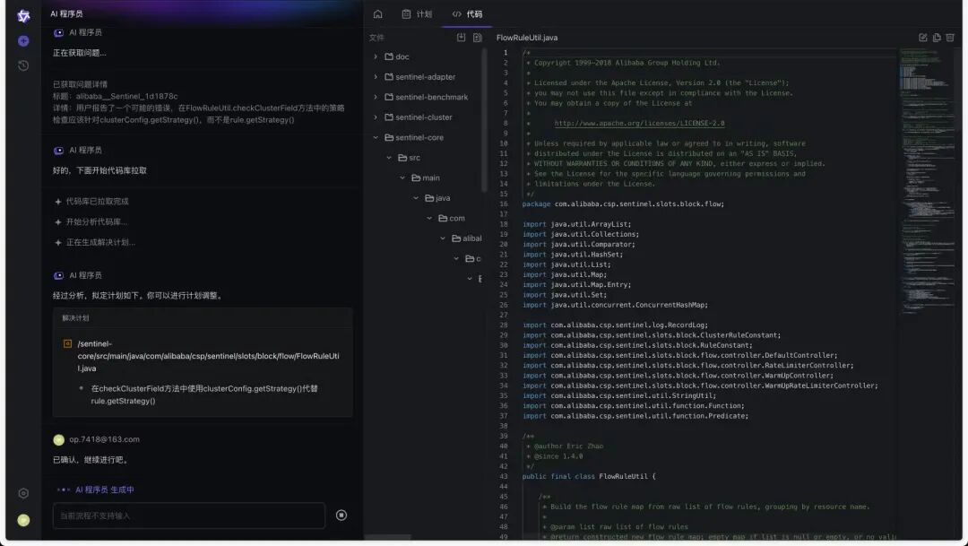The height and width of the screenshot is (546, 968).
Task: Click the trash icon above code editor
Action: point(950,38)
